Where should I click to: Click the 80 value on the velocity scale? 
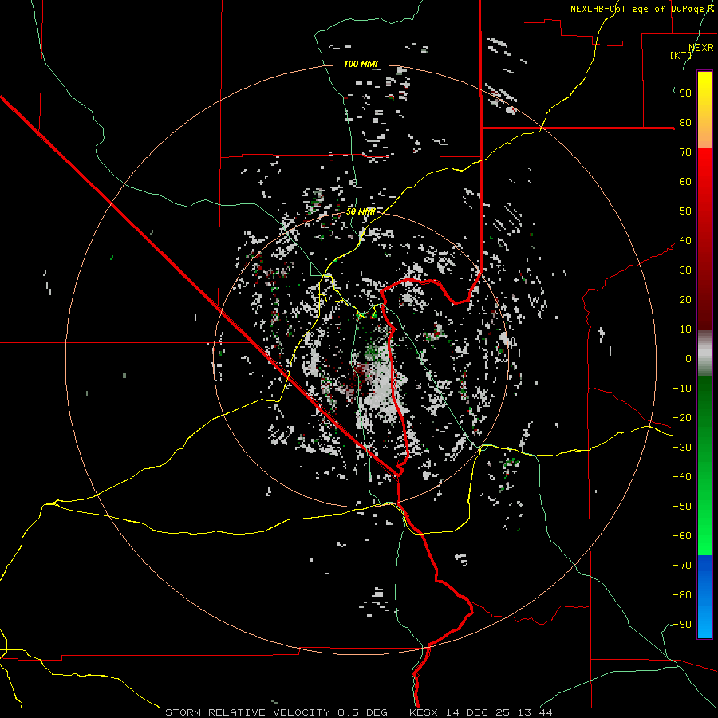coord(685,123)
